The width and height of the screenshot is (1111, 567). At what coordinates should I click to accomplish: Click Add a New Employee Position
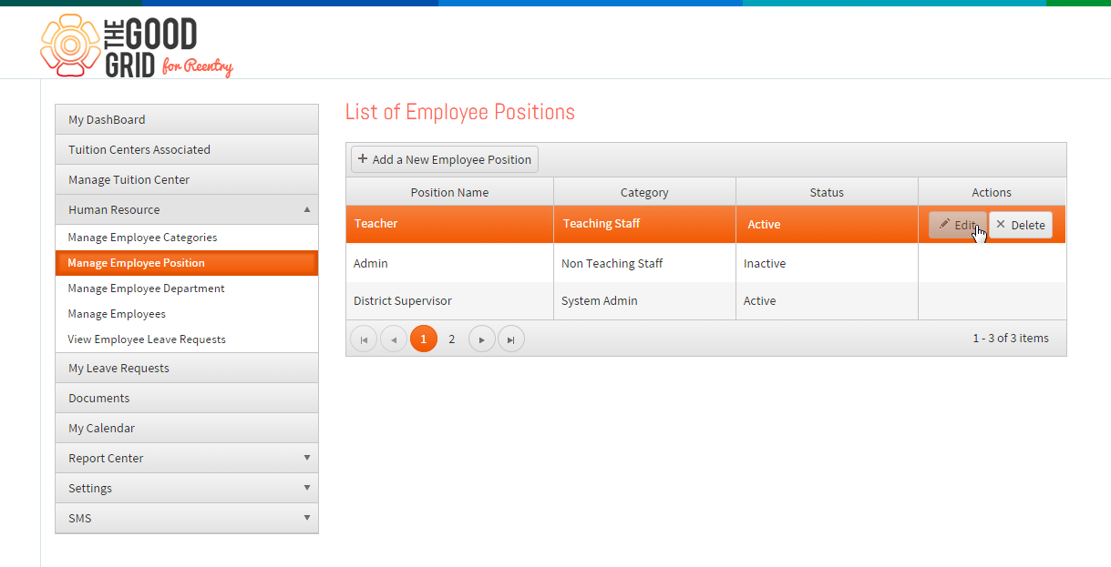[445, 159]
